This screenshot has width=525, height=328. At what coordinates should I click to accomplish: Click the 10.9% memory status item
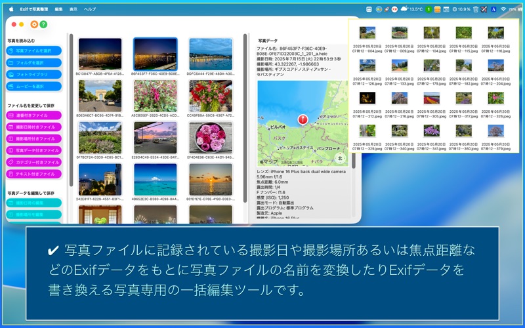461,9
